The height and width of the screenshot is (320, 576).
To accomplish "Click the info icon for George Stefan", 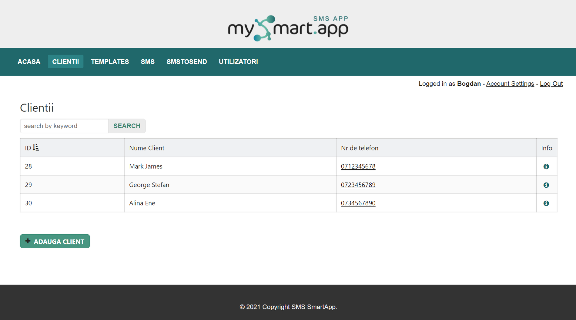I will click(547, 185).
